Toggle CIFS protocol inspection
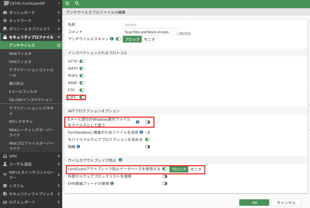The height and width of the screenshot is (208, 310). [82, 97]
